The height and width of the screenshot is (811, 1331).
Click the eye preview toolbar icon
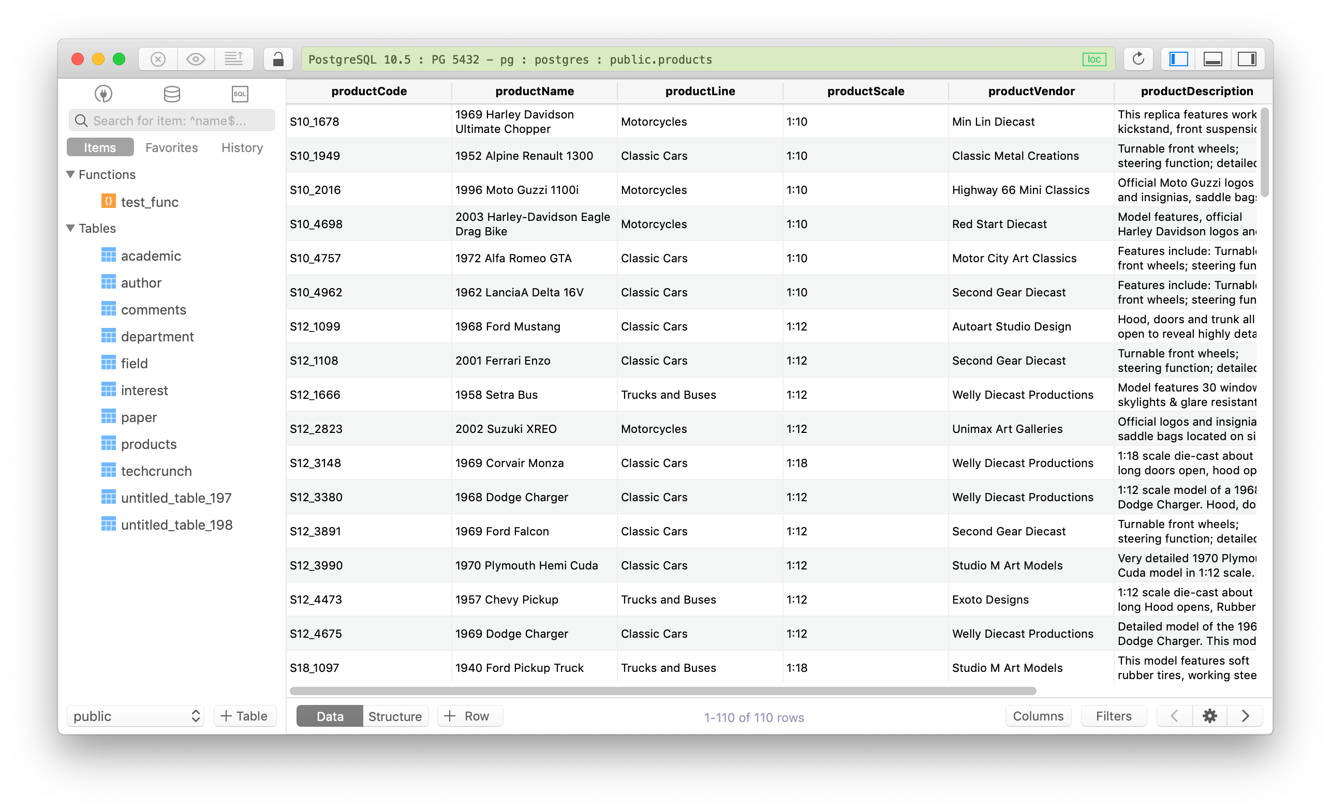[x=196, y=59]
